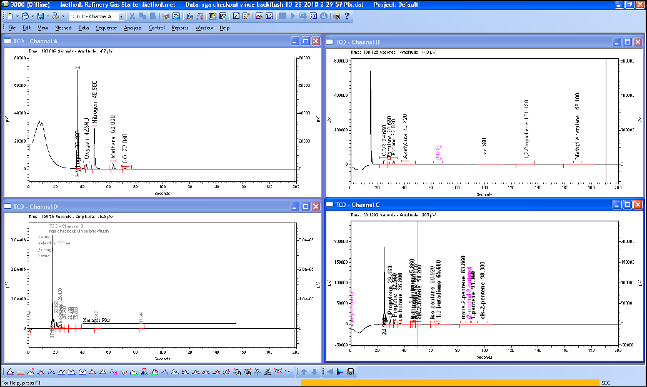
Task: Click the grayed left arrow in bottom toolbar
Action: pyautogui.click(x=330, y=372)
